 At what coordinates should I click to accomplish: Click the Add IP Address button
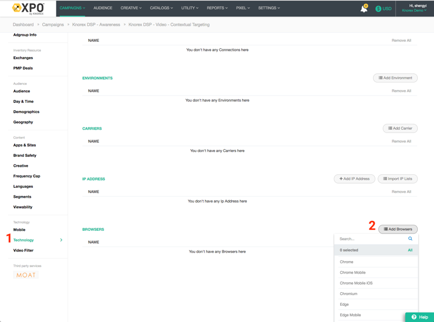[354, 179]
